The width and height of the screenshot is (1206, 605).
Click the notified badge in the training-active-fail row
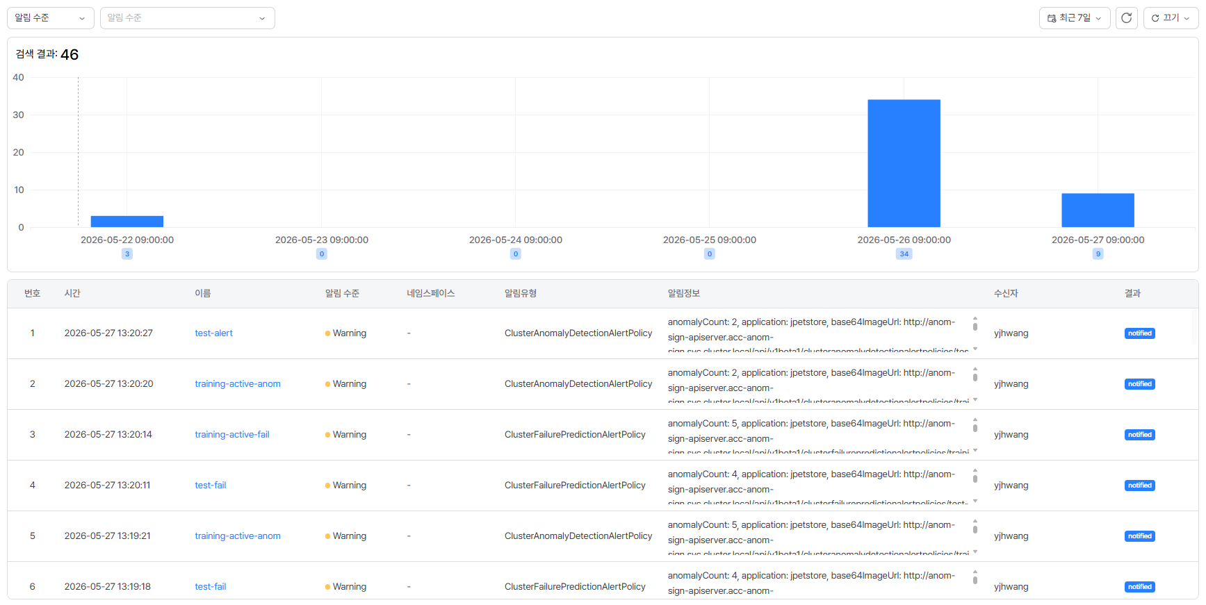(1140, 435)
